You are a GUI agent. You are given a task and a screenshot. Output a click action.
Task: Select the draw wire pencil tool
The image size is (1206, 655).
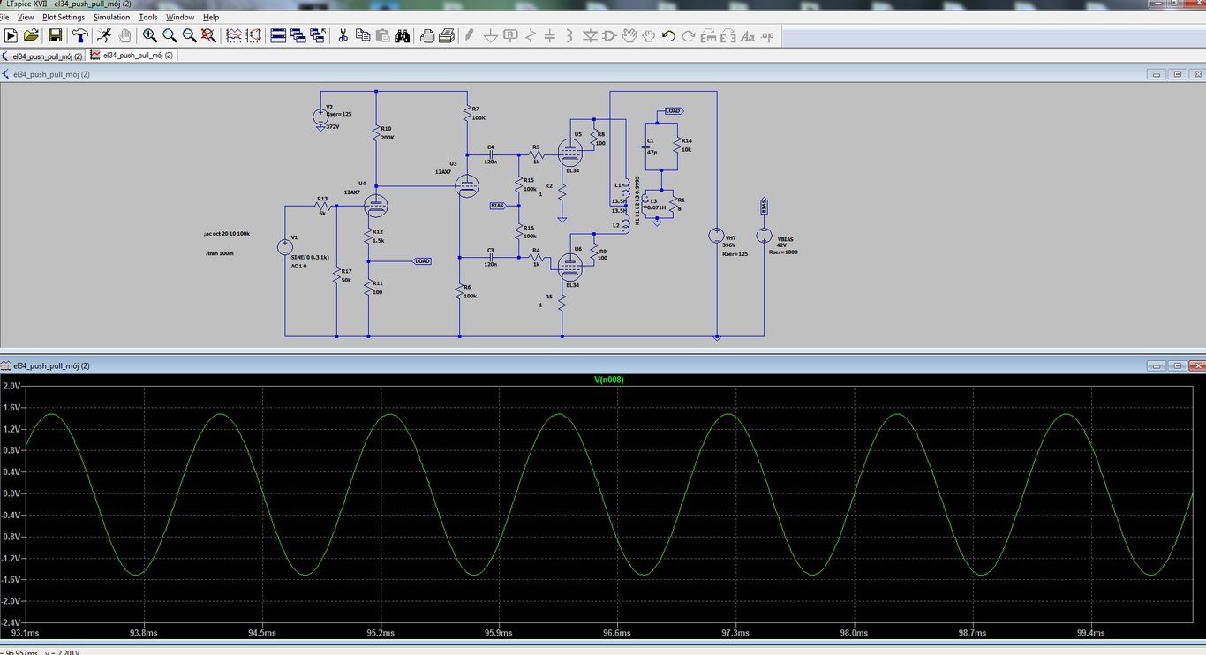[471, 36]
